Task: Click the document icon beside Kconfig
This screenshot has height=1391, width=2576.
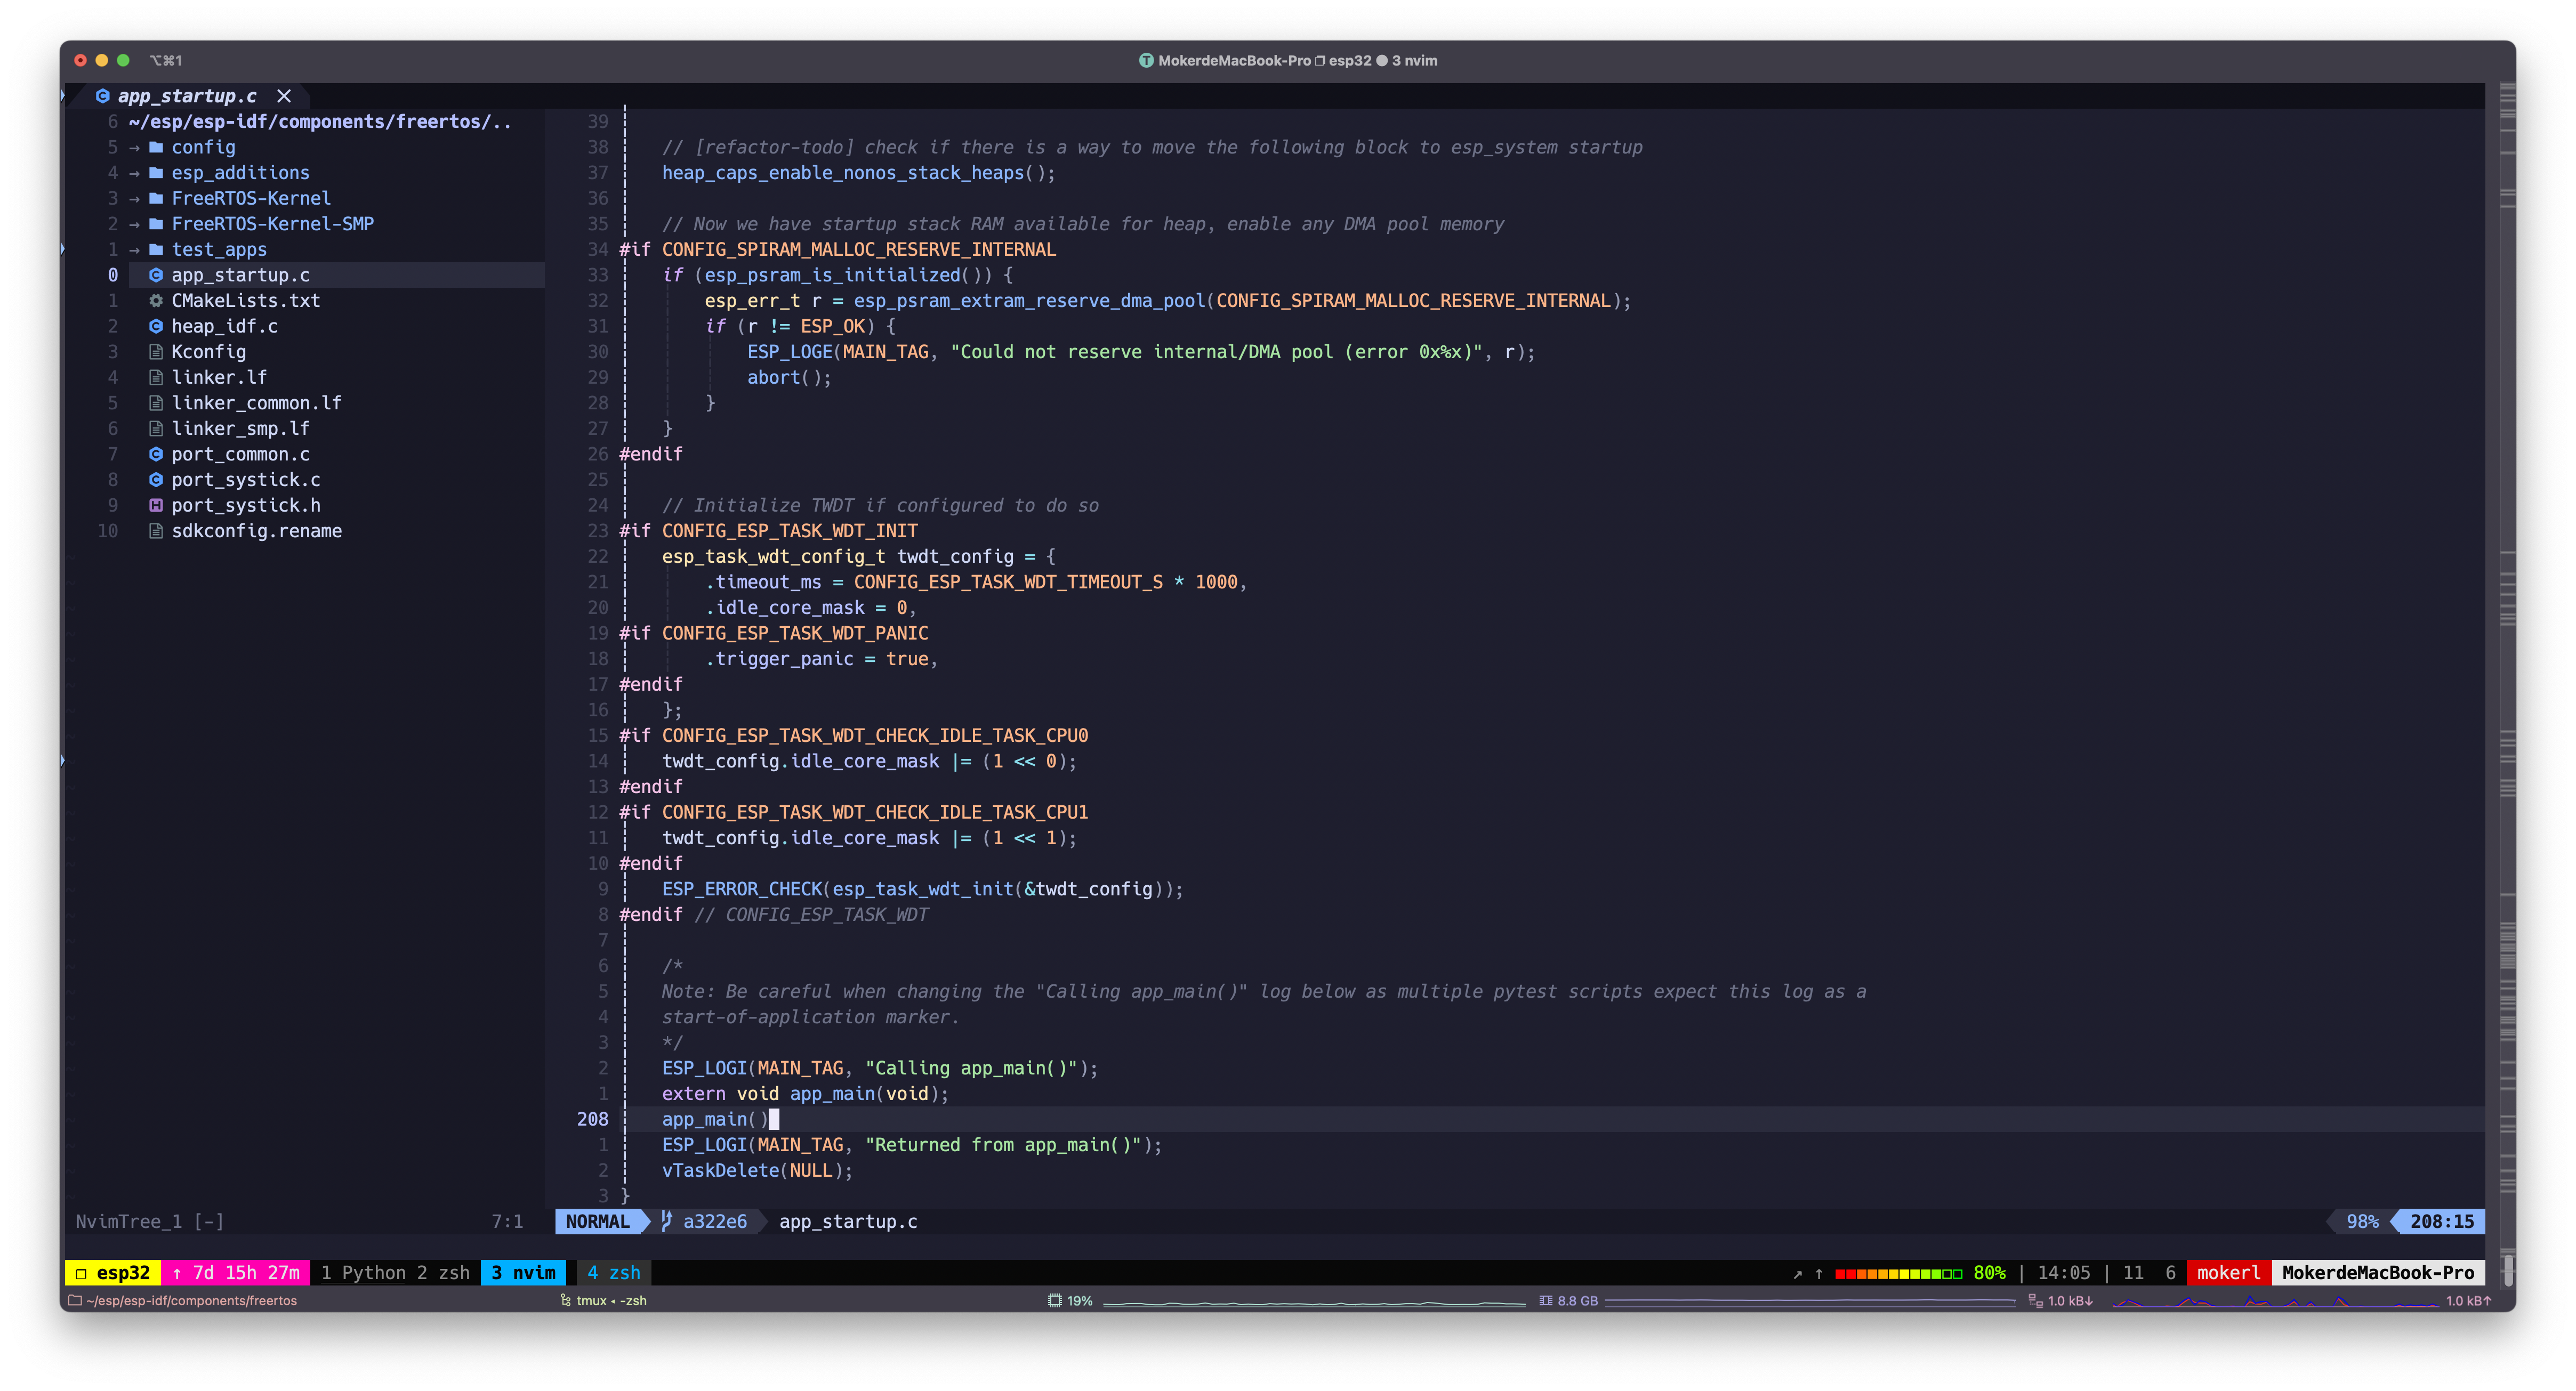Action: [x=156, y=352]
